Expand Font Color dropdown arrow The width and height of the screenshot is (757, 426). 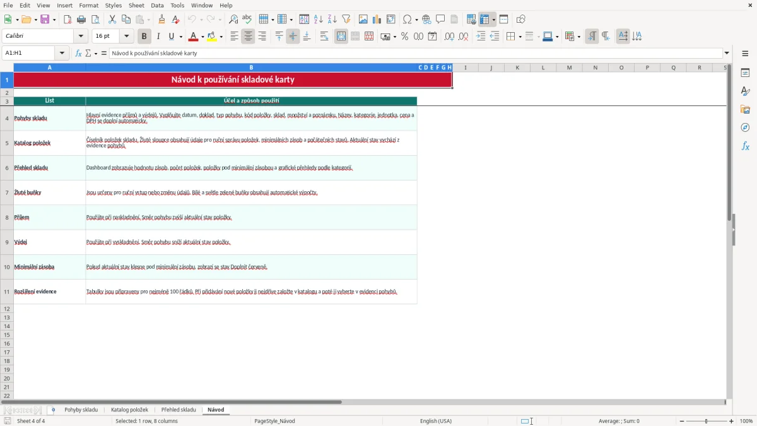[202, 37]
